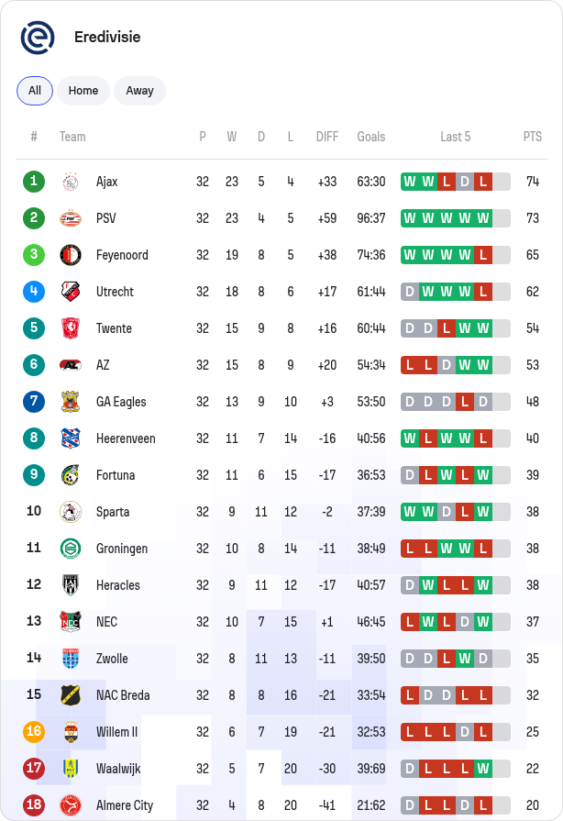
Task: Click Waalwijk's green win result badge
Action: 483,768
